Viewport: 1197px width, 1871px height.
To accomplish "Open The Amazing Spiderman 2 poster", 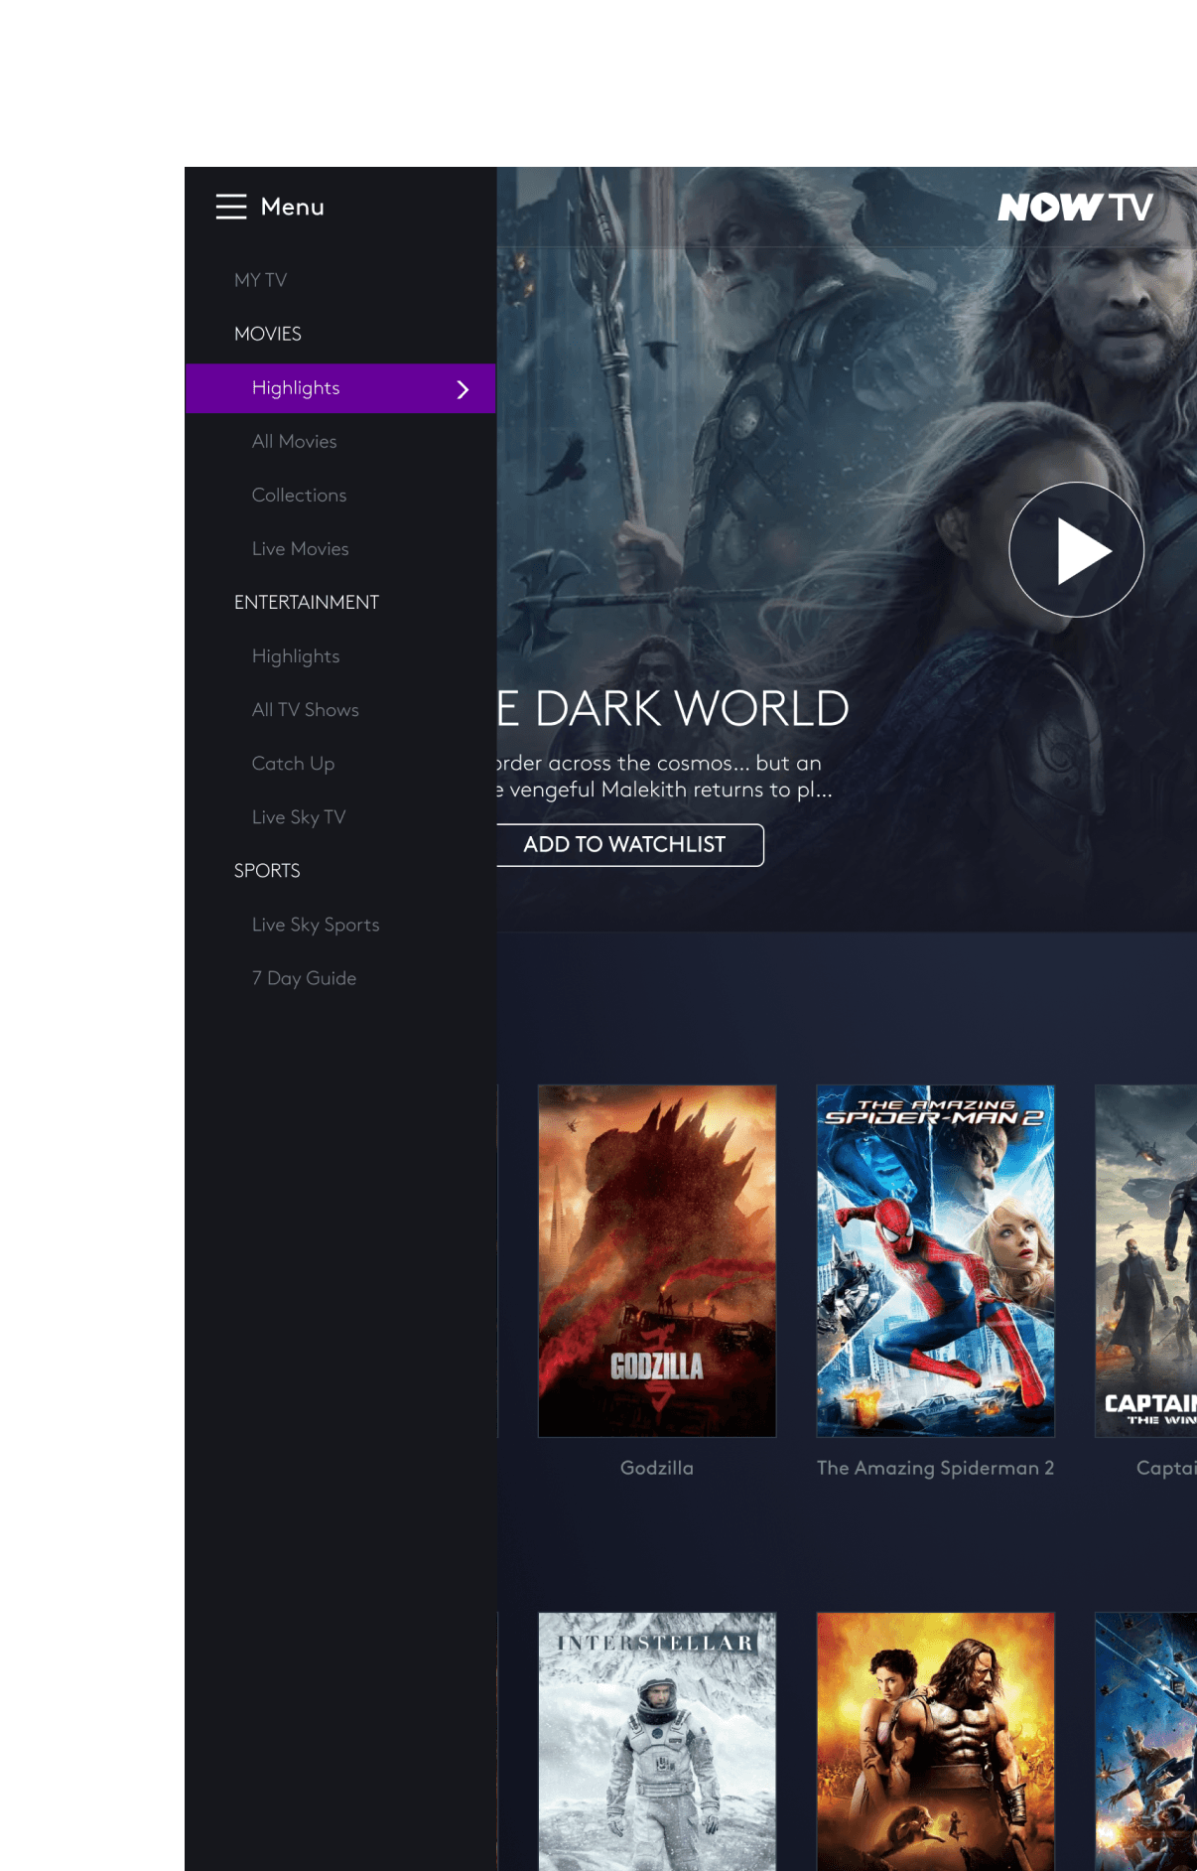I will click(935, 1261).
